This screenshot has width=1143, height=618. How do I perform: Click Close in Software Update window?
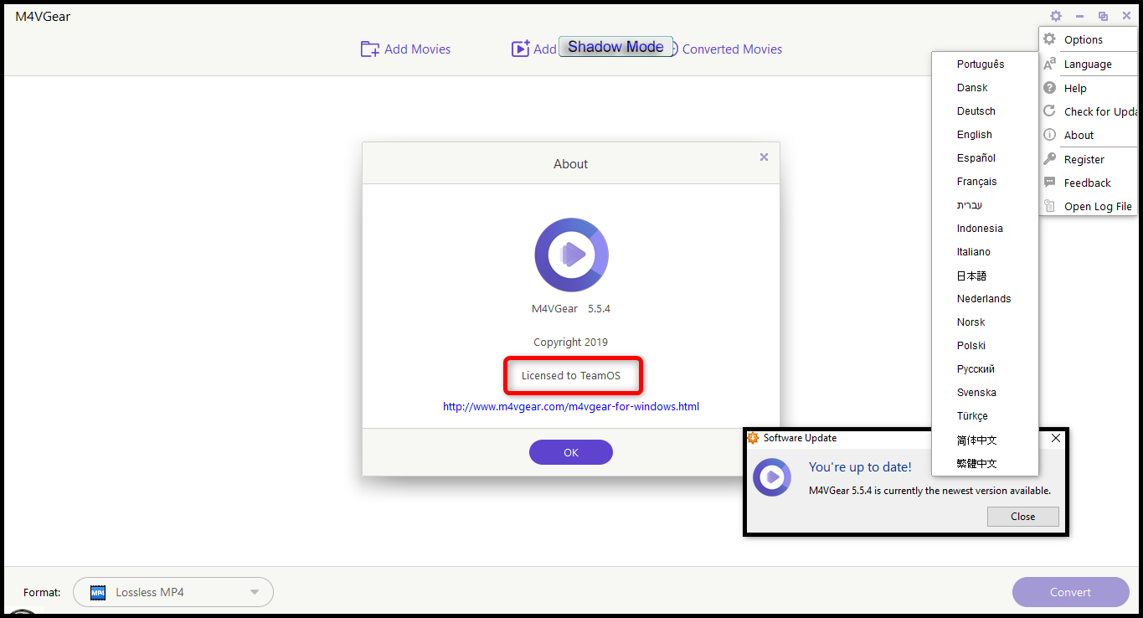pos(1022,517)
